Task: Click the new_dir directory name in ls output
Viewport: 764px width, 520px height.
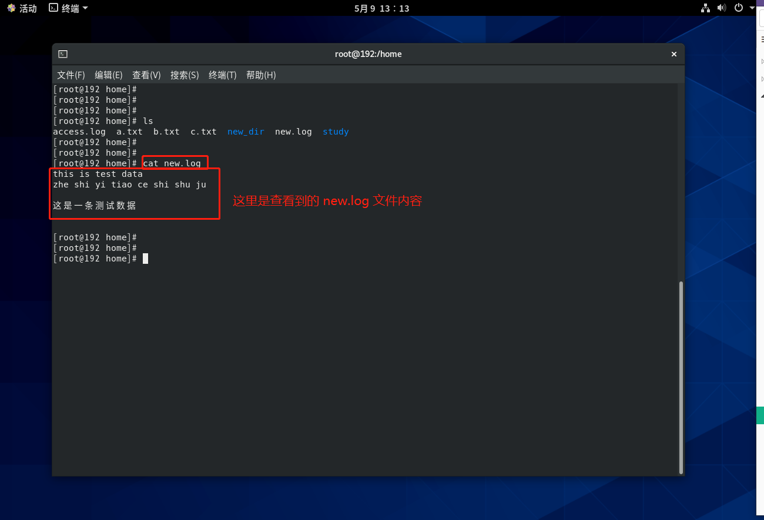Action: point(246,132)
